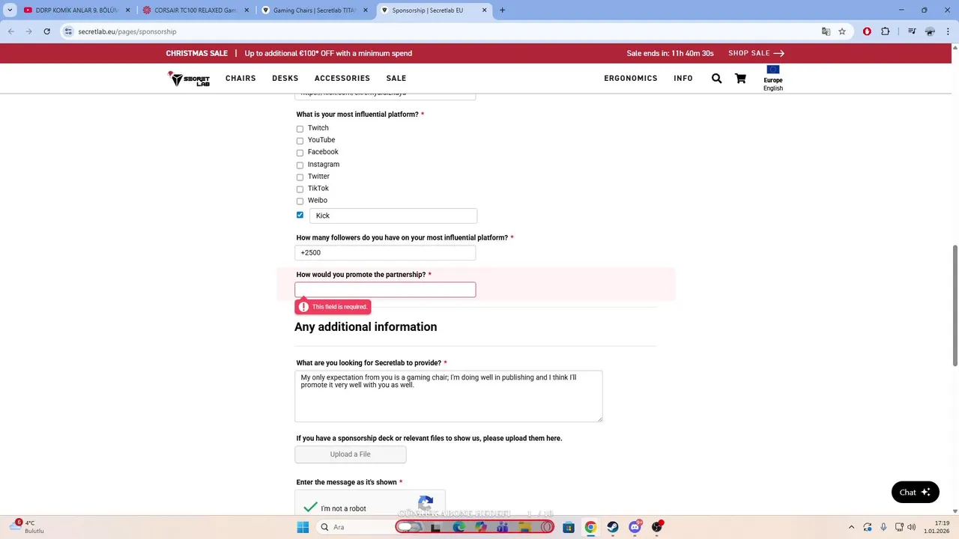Open the microphone tray icon
The height and width of the screenshot is (539, 959).
point(883,527)
